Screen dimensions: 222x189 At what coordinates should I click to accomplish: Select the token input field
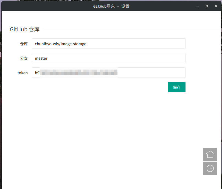coord(109,73)
